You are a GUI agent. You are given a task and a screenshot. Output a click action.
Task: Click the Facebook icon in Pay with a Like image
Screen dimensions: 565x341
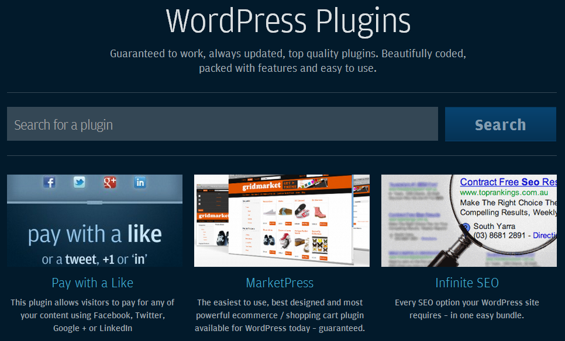coord(49,182)
